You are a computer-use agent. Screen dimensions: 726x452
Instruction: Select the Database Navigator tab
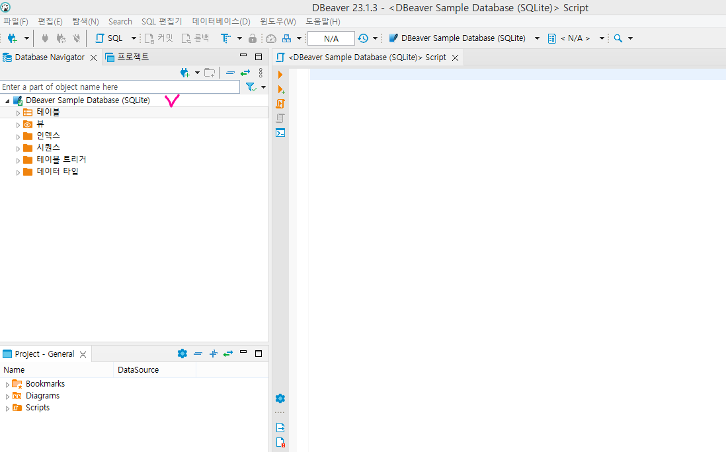click(50, 57)
